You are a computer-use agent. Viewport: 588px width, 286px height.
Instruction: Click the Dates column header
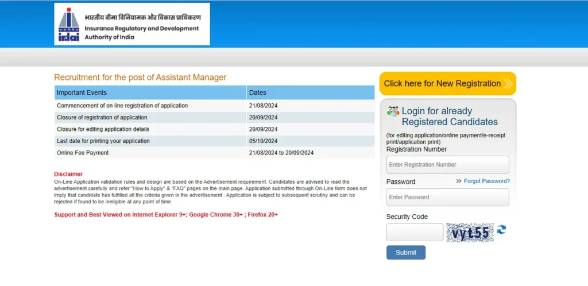tap(258, 92)
